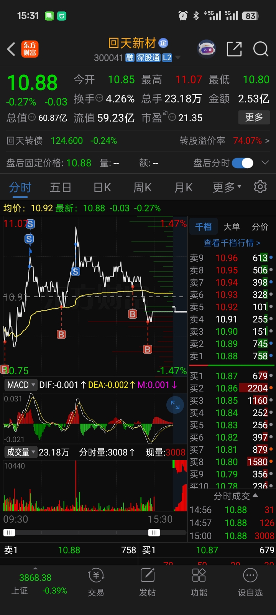Expand the stock title dropdown arrow
The height and width of the screenshot is (615, 276).
coord(178,58)
